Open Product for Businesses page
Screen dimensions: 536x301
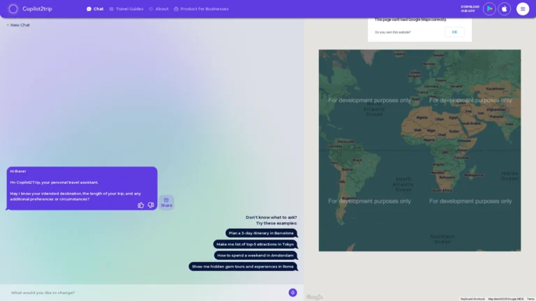[201, 9]
